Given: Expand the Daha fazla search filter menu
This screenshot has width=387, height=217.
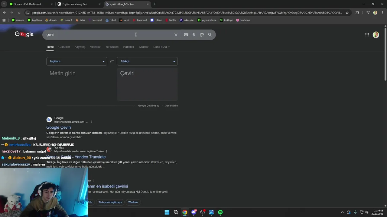Looking at the screenshot, I should point(161,47).
